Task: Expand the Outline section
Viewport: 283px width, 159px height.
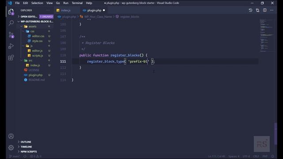Action: click(19, 142)
